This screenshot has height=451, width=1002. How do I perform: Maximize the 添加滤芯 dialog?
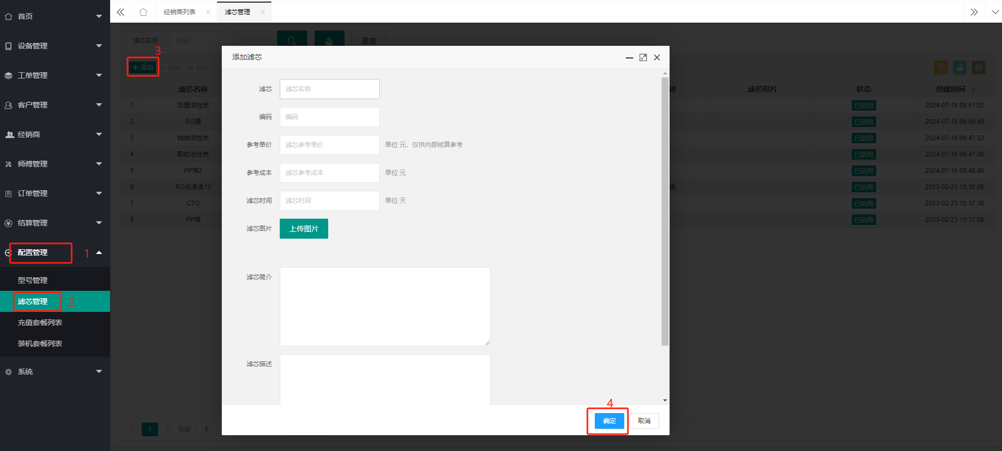point(643,57)
